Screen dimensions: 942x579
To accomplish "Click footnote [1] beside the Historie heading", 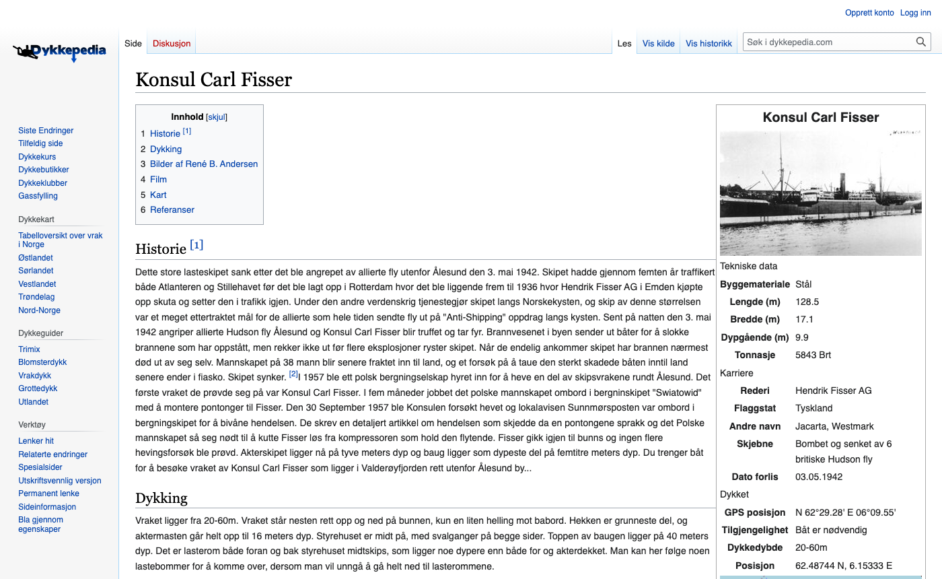I will pos(196,245).
